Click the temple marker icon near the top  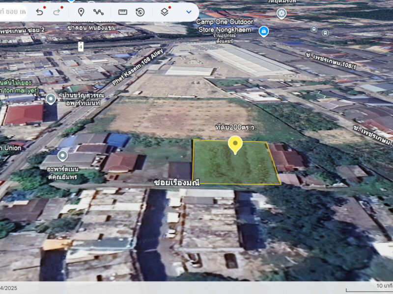coord(281,13)
